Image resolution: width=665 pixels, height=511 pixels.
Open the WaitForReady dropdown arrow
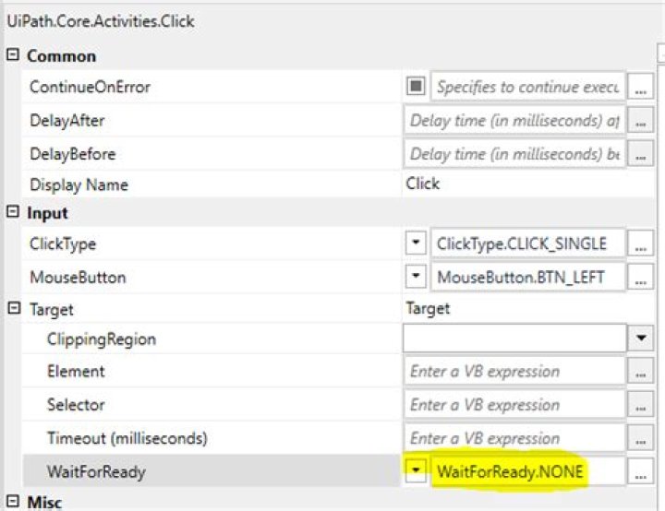416,470
